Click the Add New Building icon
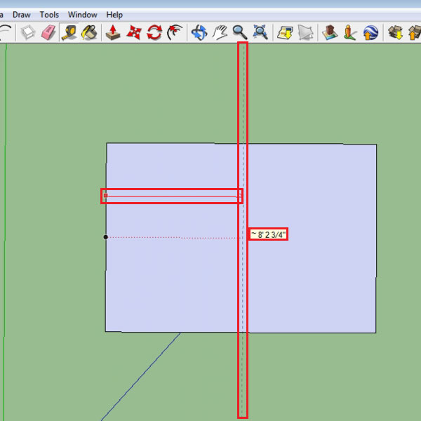Viewport: 421px width, 421px height. [x=330, y=32]
